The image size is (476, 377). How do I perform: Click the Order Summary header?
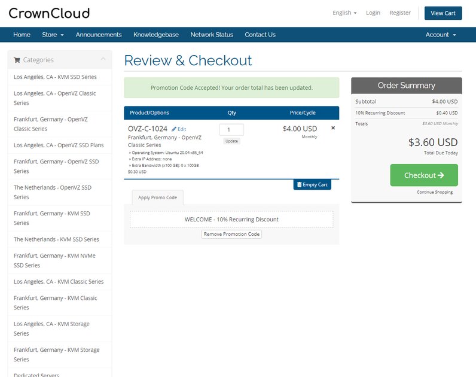coord(407,86)
